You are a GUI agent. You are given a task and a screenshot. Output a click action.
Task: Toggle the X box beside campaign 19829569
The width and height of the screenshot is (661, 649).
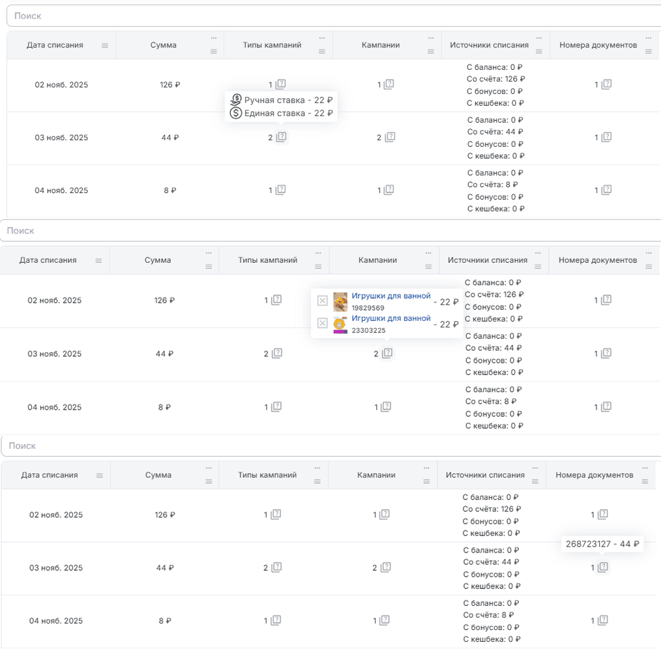tap(323, 301)
